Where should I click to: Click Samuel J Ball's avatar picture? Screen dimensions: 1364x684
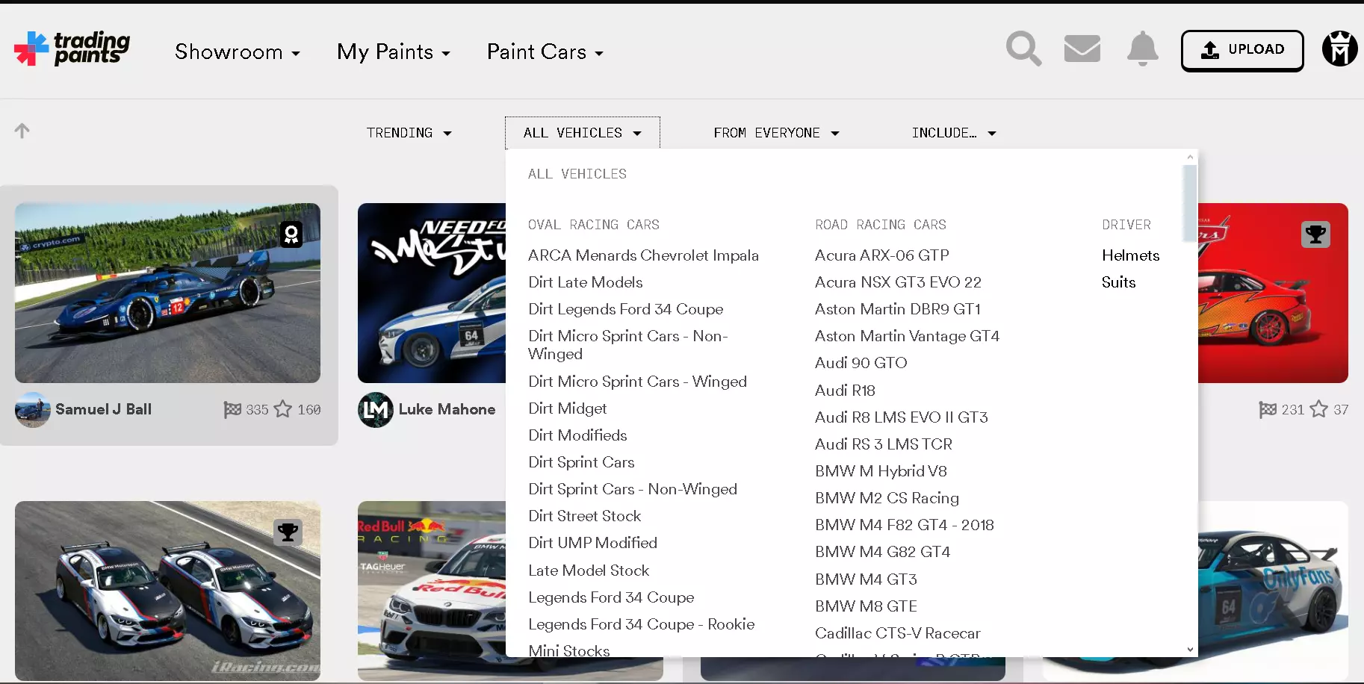[x=33, y=409]
